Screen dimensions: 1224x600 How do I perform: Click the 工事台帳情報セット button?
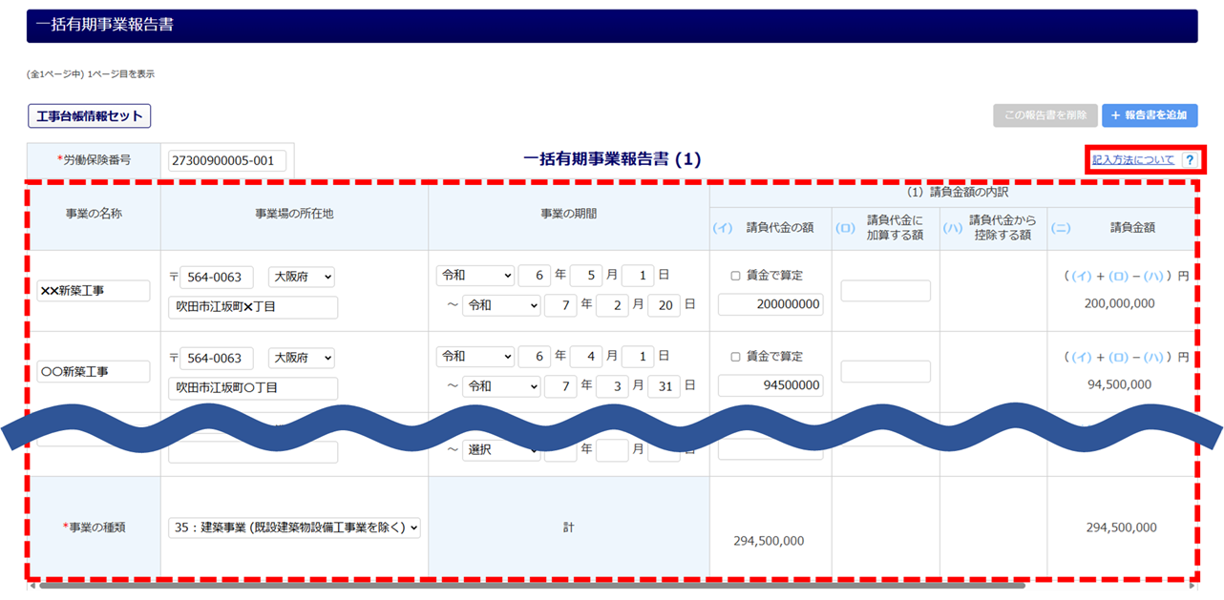(x=90, y=116)
